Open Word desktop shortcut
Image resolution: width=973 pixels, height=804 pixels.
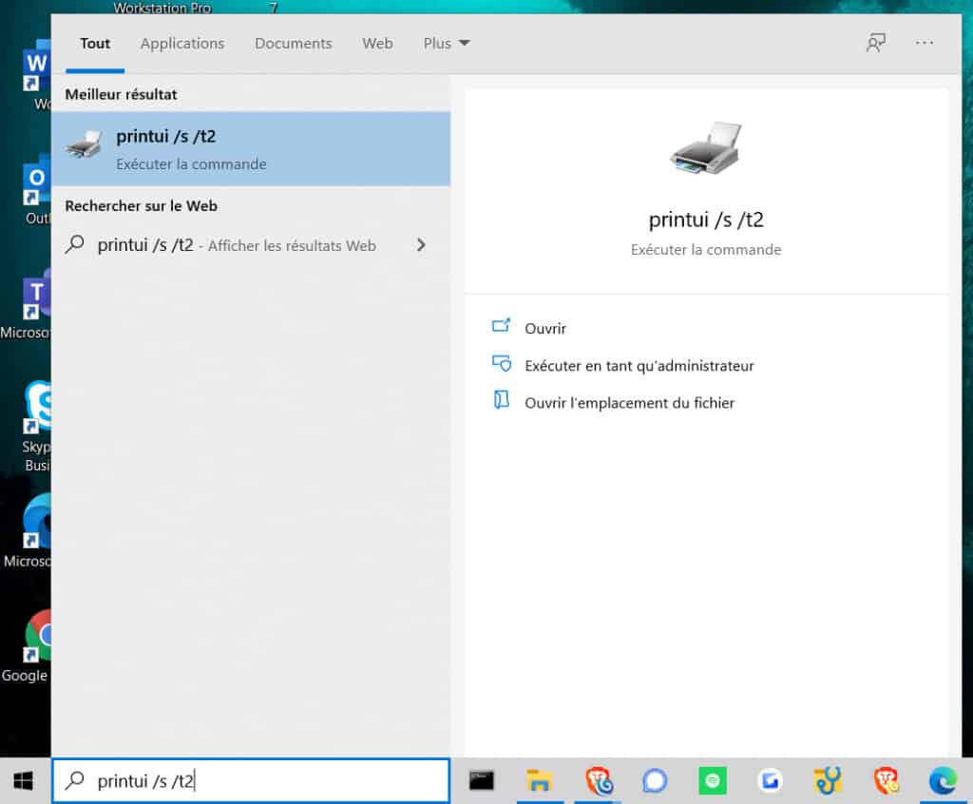tap(37, 66)
